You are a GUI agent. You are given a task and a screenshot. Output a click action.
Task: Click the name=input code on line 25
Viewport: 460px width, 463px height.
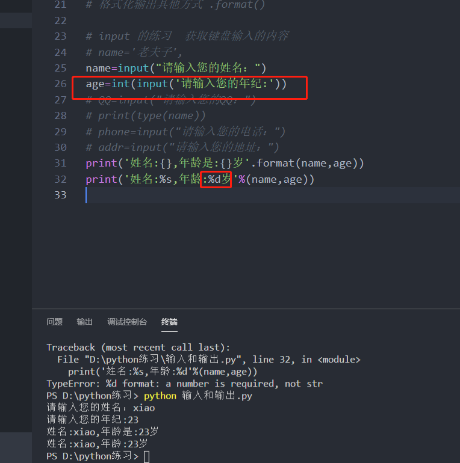(x=176, y=68)
